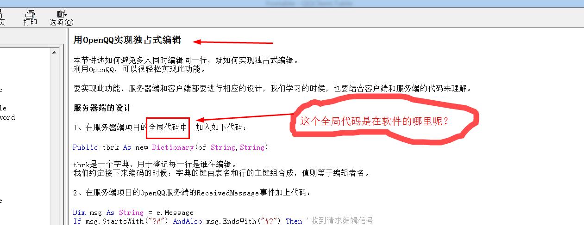Viewport: 584px width, 225px height.
Task: Click the navigation pane scroll-up arrow
Action: coord(55,53)
